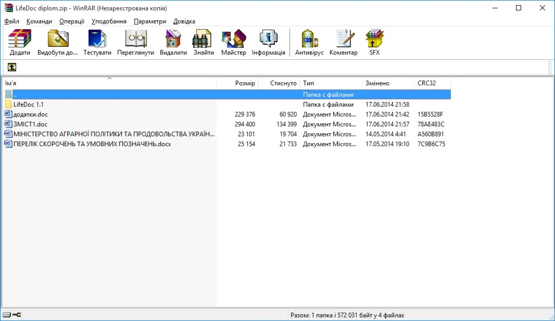Open the Файл menu
Viewport: 555px width, 321px height.
click(11, 21)
